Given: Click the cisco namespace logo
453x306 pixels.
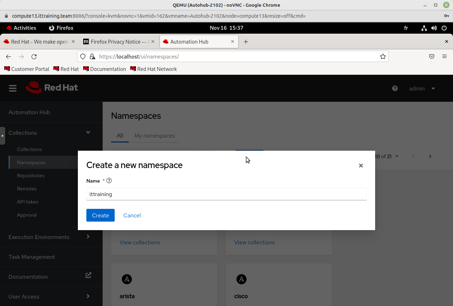Looking at the screenshot, I should (x=241, y=279).
